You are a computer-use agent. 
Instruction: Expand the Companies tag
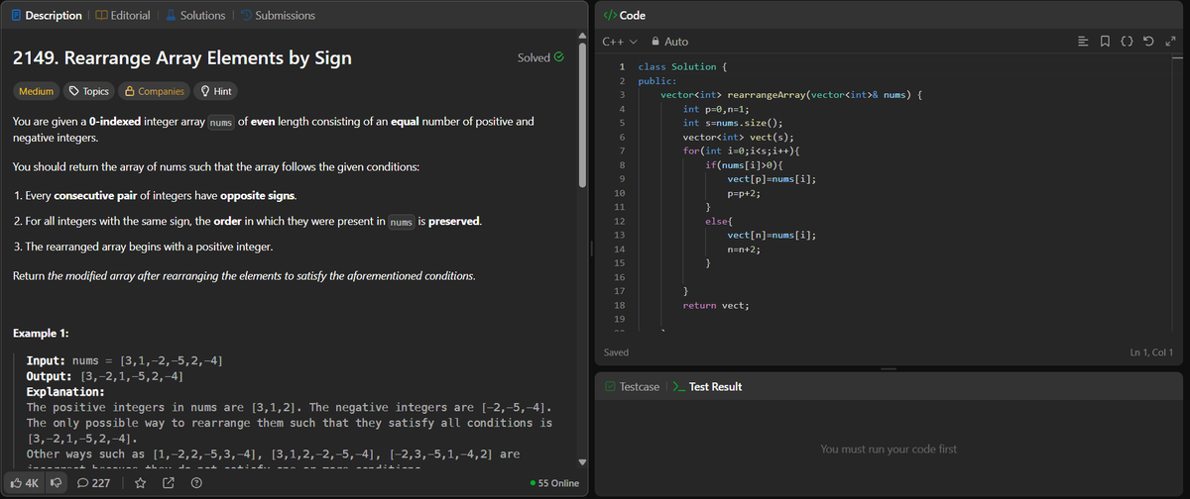click(154, 91)
